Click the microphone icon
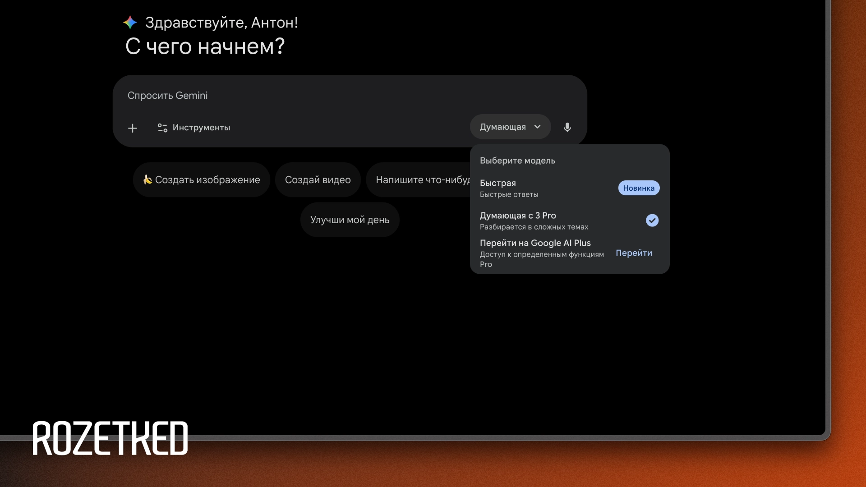Viewport: 866px width, 487px height. coord(567,127)
